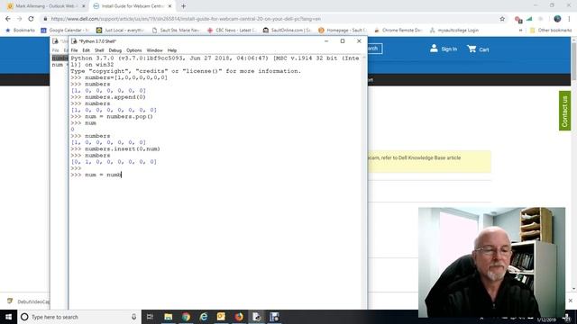Open the Edit menu in Python Shell
Image resolution: width=577 pixels, height=324 pixels.
pyautogui.click(x=87, y=50)
